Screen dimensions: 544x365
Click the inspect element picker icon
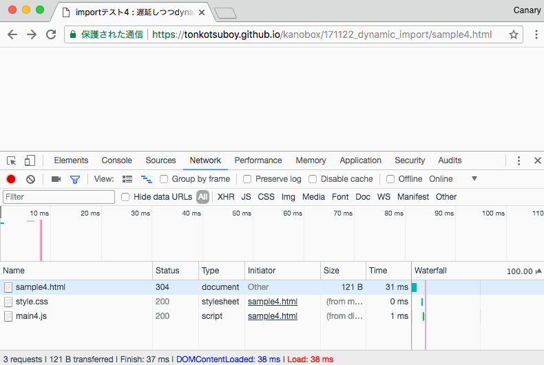point(12,160)
